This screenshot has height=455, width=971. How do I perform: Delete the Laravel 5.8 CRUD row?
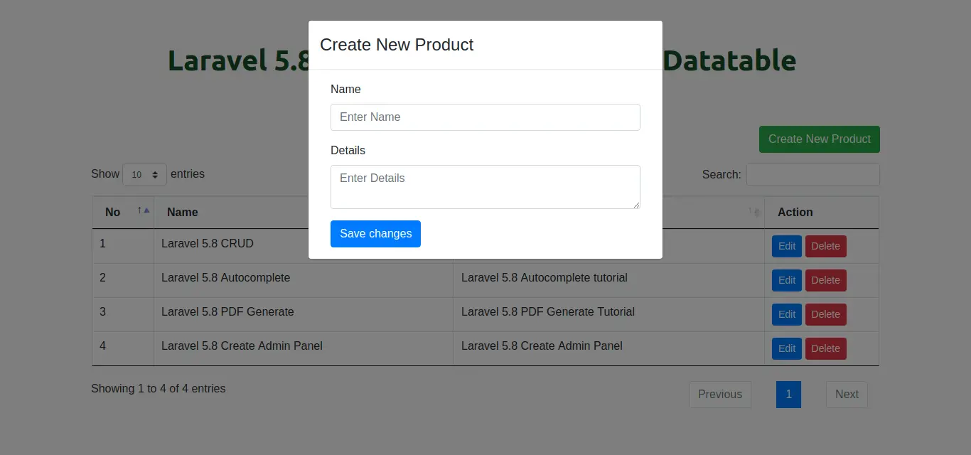(x=825, y=246)
